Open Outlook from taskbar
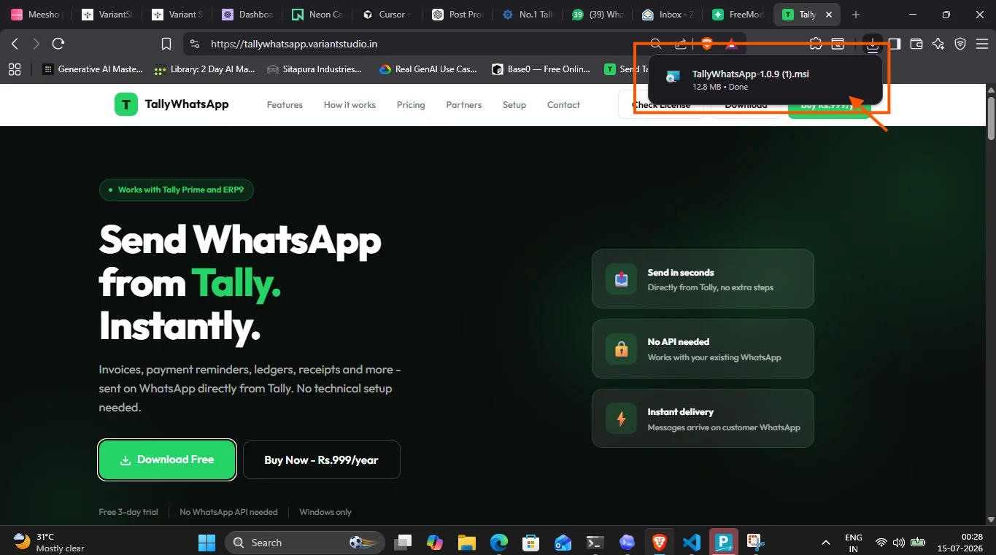This screenshot has height=555, width=996. (563, 543)
